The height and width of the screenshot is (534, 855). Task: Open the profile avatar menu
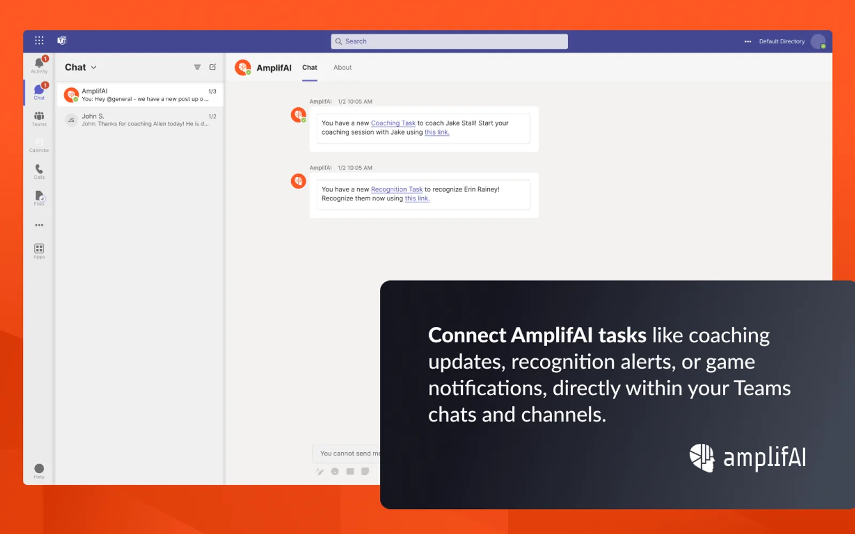818,41
